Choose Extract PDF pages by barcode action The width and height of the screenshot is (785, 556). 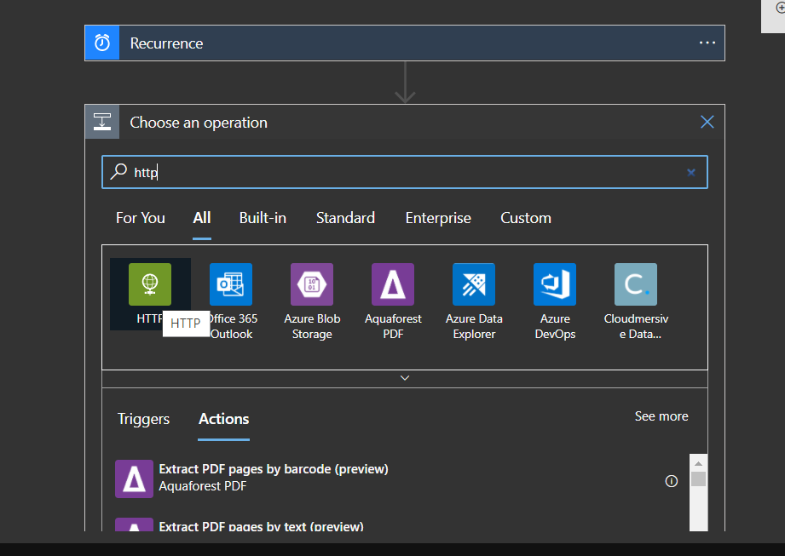tap(395, 478)
